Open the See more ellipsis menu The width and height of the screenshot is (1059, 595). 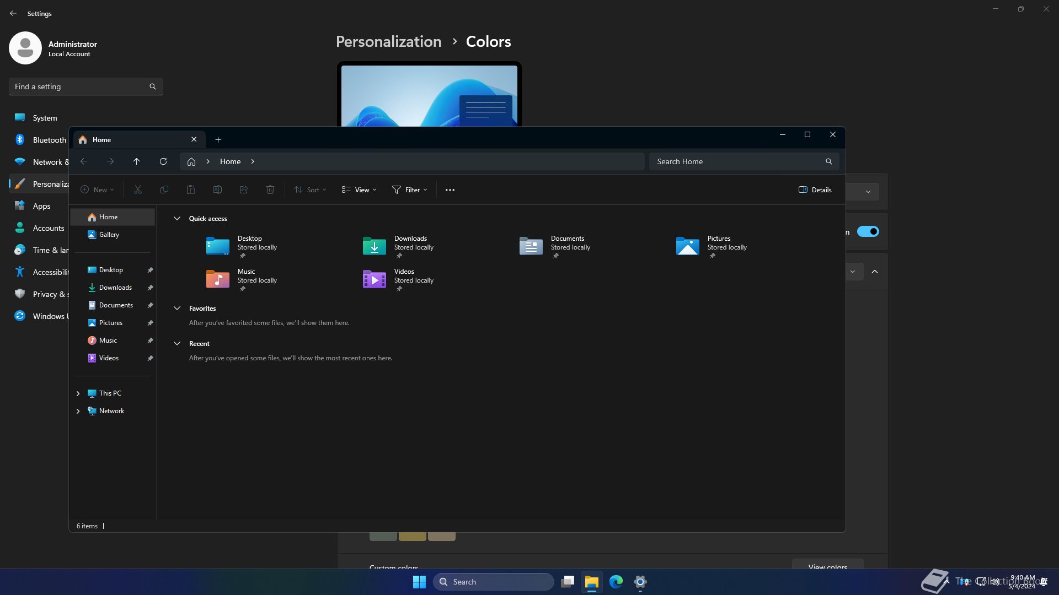(450, 190)
